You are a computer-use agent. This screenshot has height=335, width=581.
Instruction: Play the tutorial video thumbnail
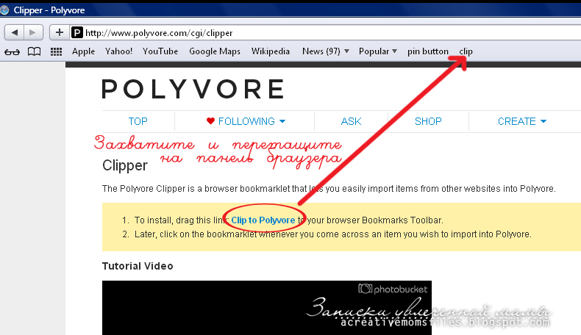pyautogui.click(x=267, y=308)
